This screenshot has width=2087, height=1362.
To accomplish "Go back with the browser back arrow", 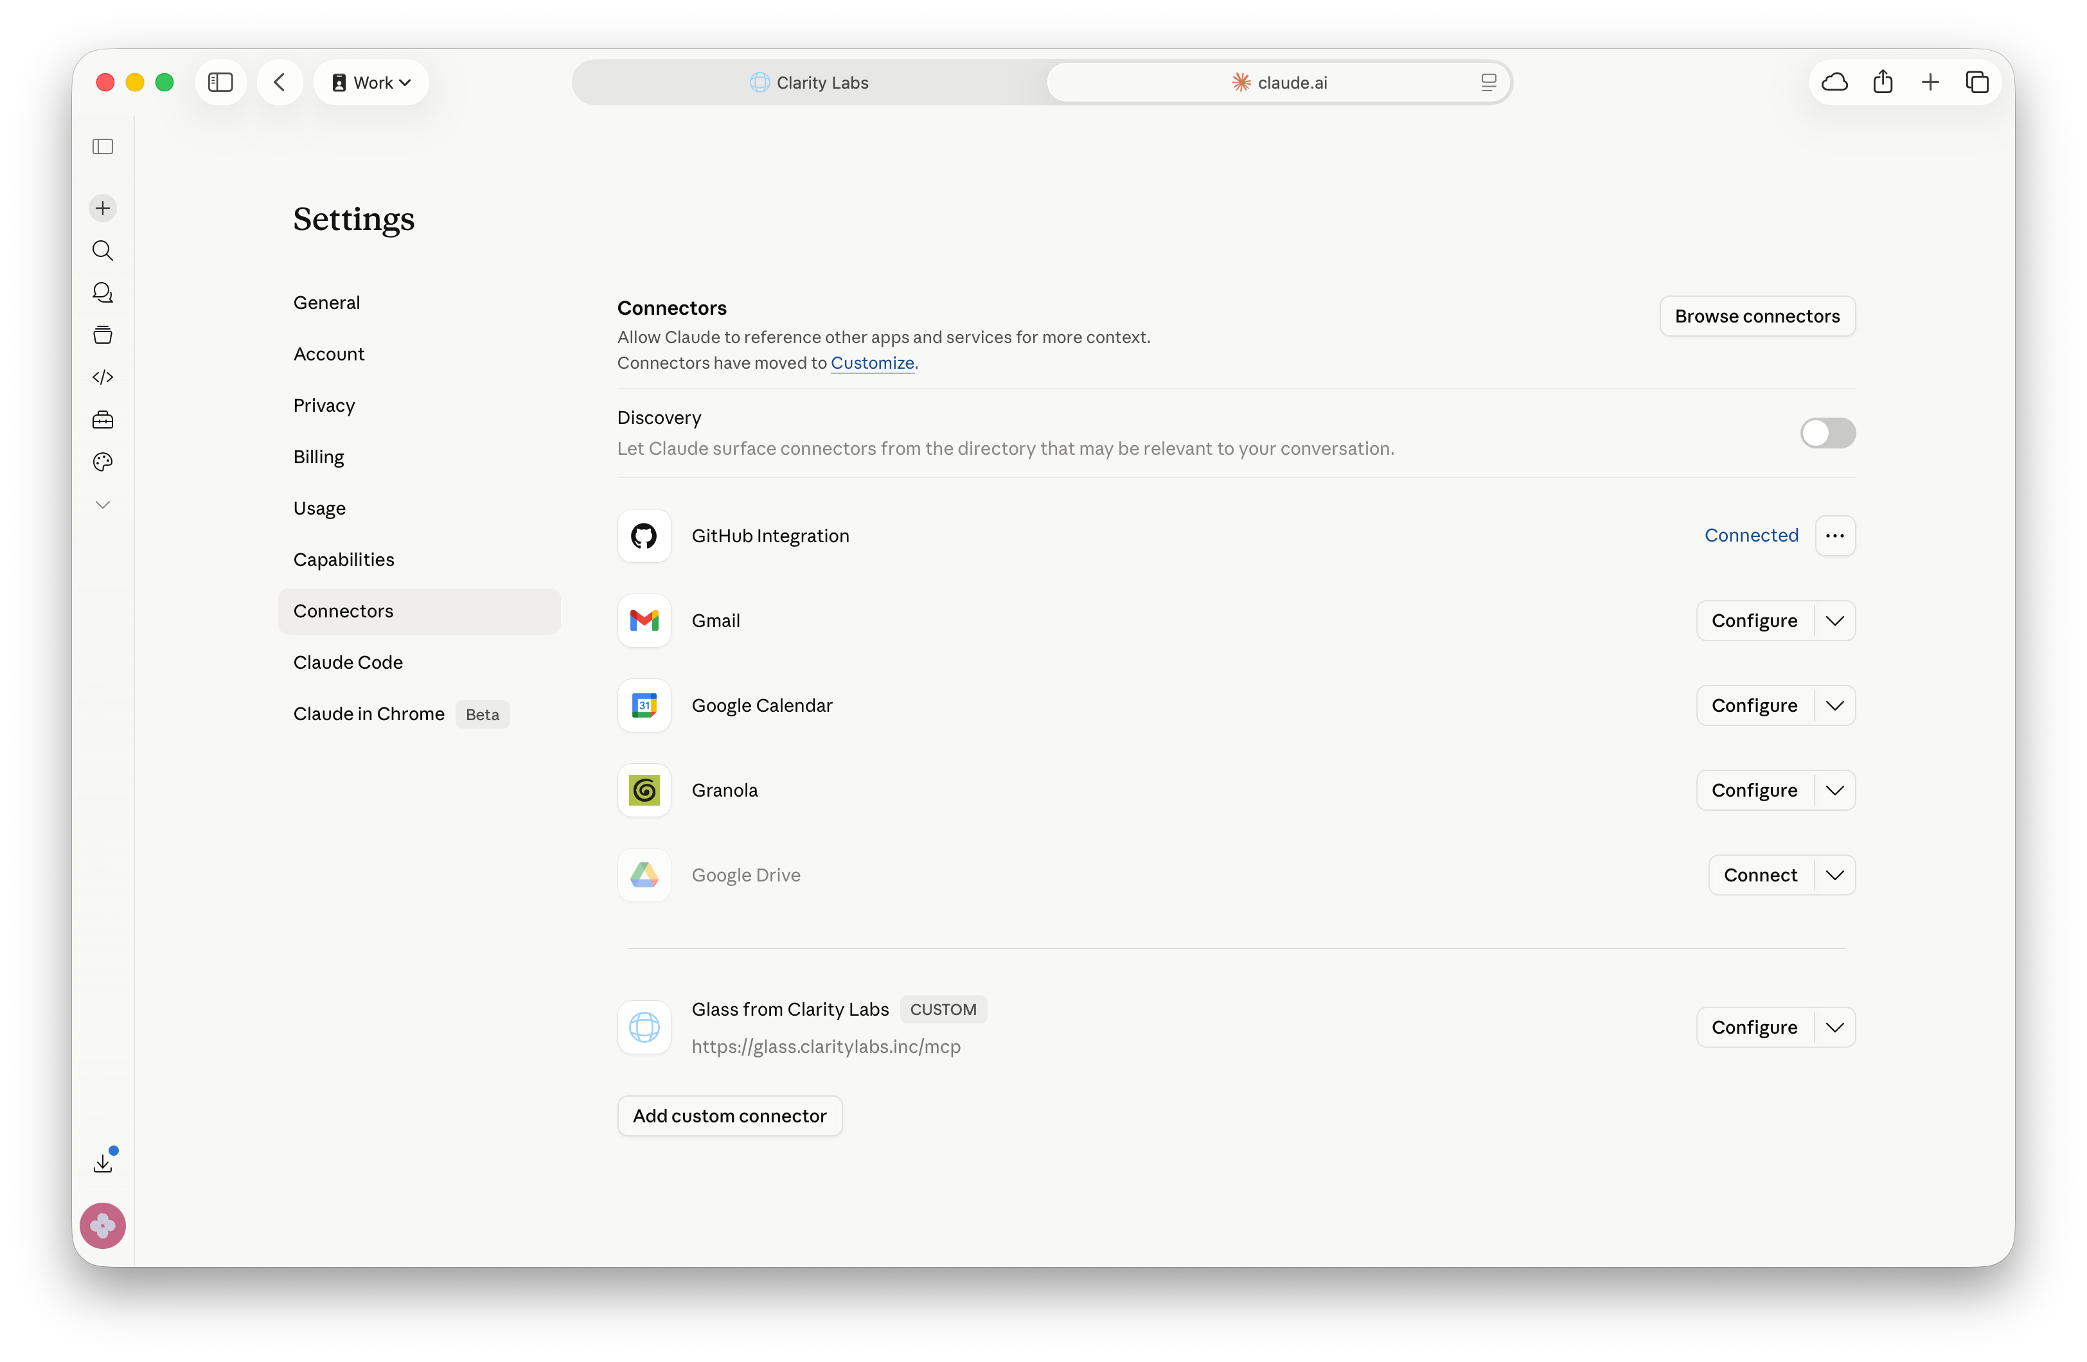I will pyautogui.click(x=280, y=82).
